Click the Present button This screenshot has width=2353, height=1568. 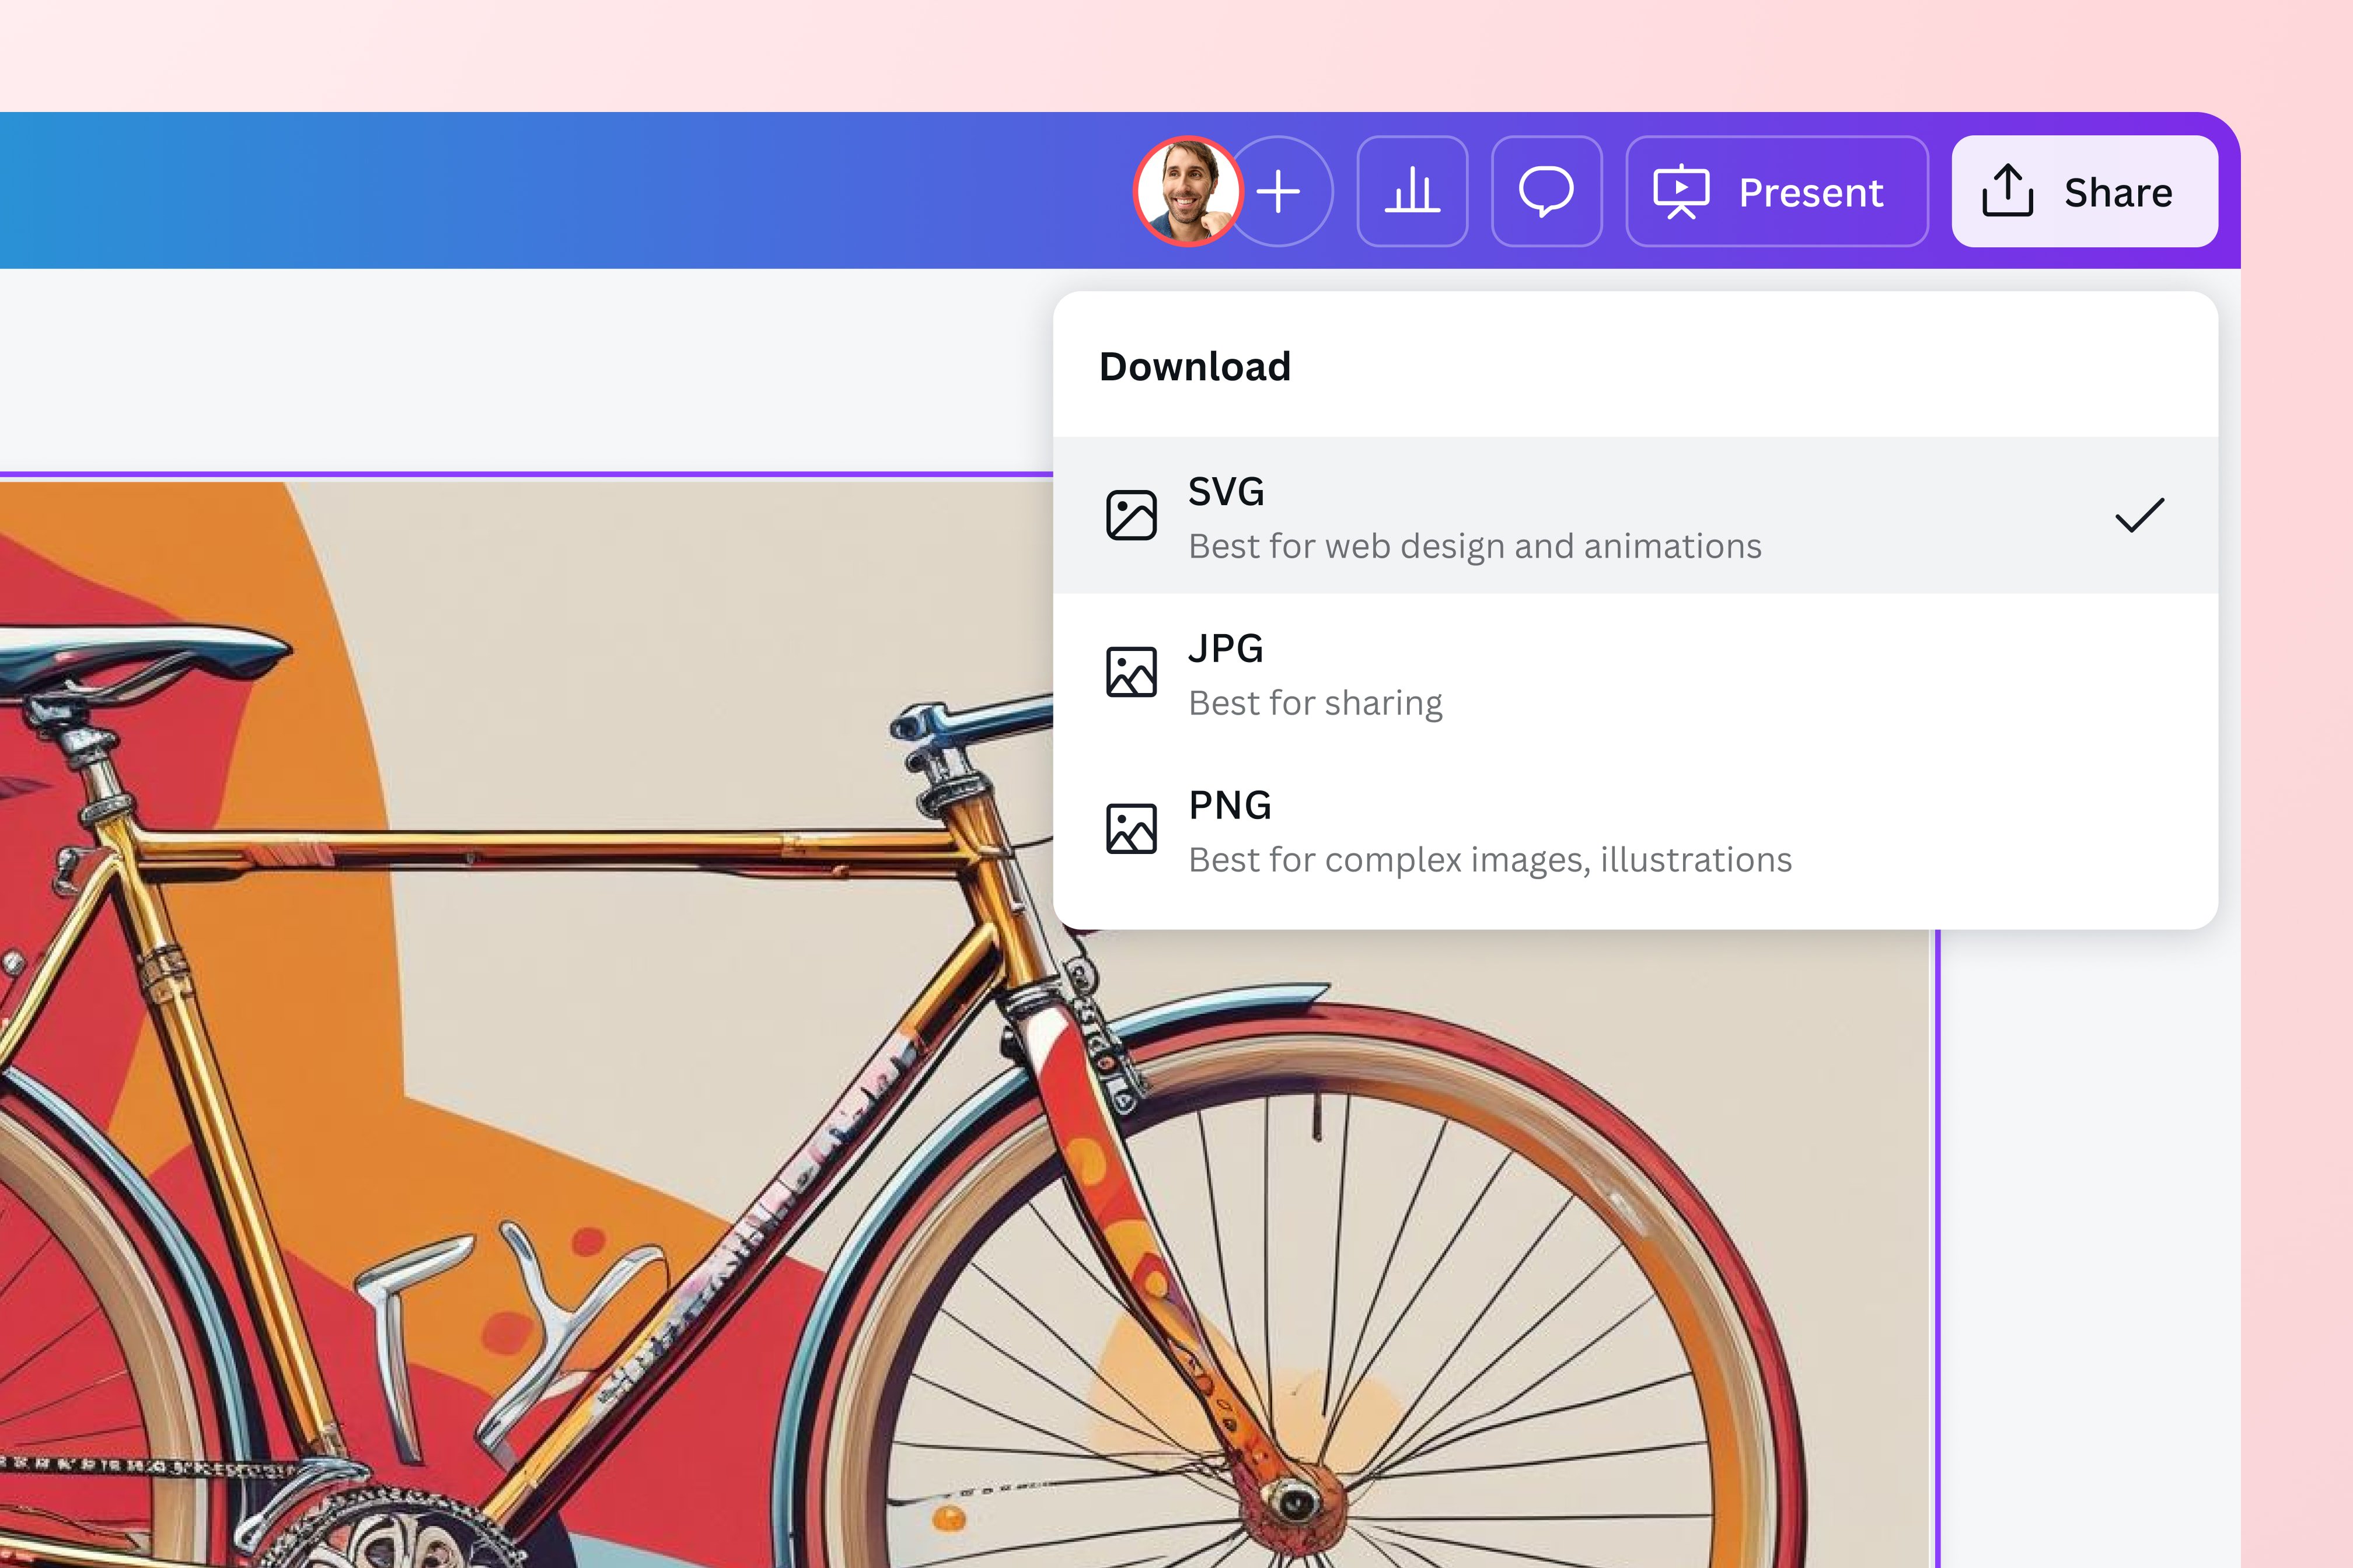(1777, 191)
